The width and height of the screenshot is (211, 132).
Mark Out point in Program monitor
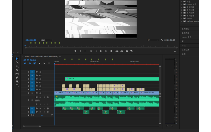coord(85,51)
